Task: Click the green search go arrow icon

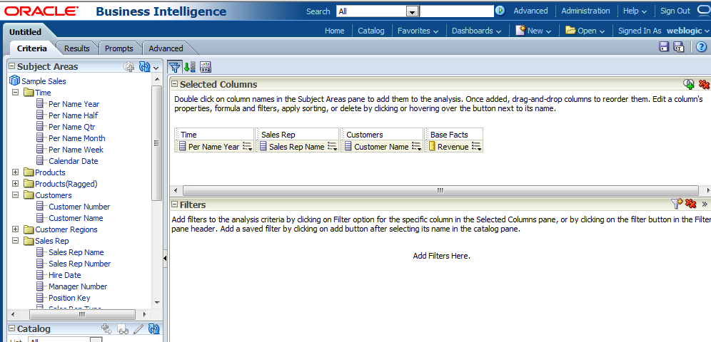Action: (x=500, y=11)
